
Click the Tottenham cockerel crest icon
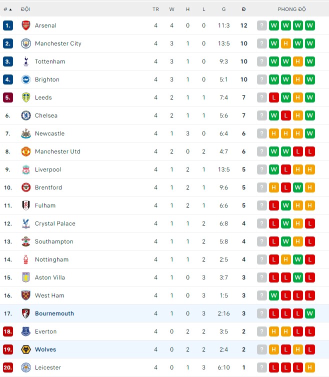coord(26,61)
